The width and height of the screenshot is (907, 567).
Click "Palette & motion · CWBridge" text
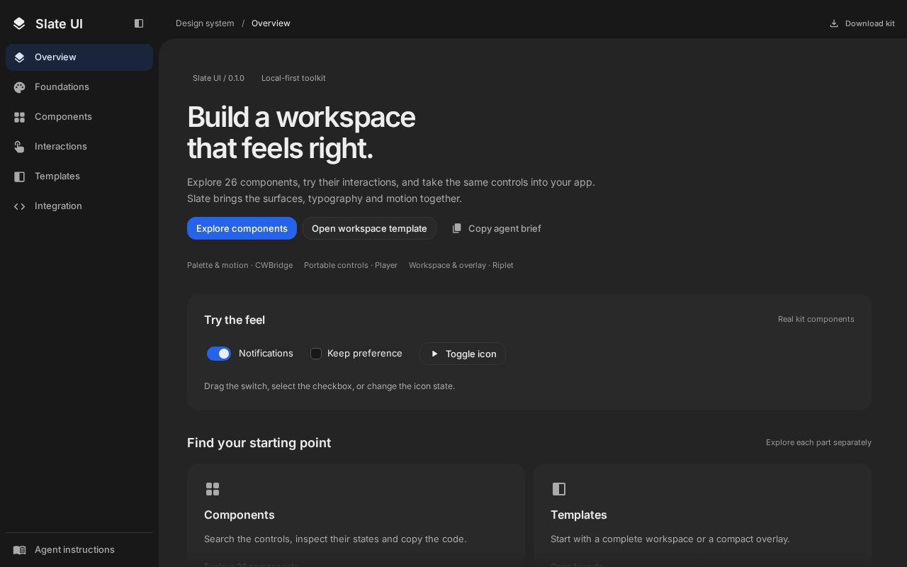pos(240,265)
